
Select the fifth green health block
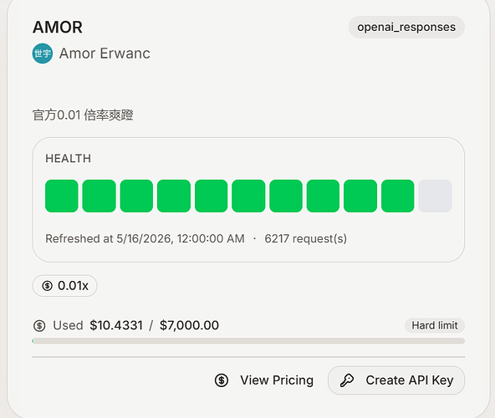tap(212, 196)
